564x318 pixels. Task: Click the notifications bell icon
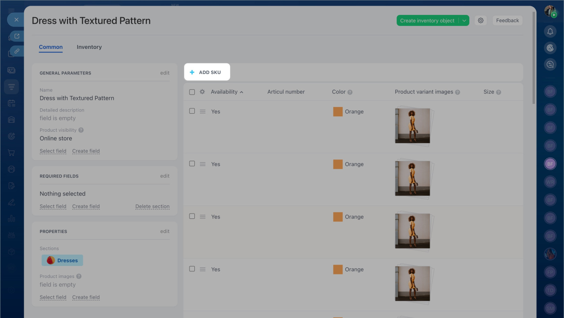coord(550,31)
